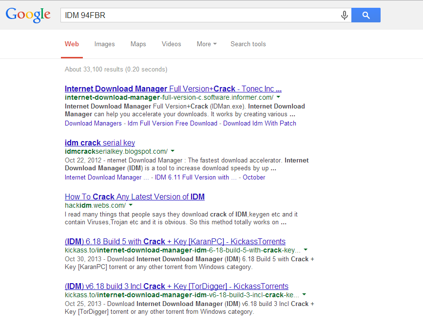Open the Download Managers sublink
Screen dimensions: 423x324
point(93,124)
